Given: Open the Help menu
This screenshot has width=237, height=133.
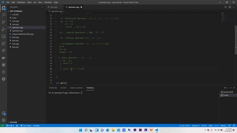Looking at the screenshot, I should (56, 2).
